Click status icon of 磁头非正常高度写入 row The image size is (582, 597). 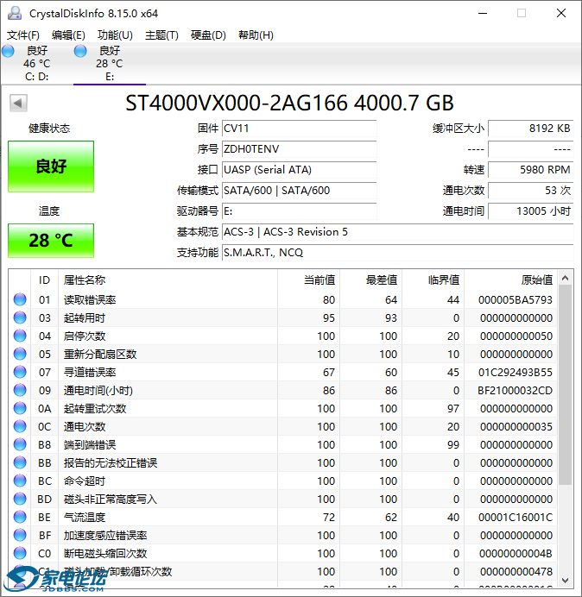tap(20, 499)
